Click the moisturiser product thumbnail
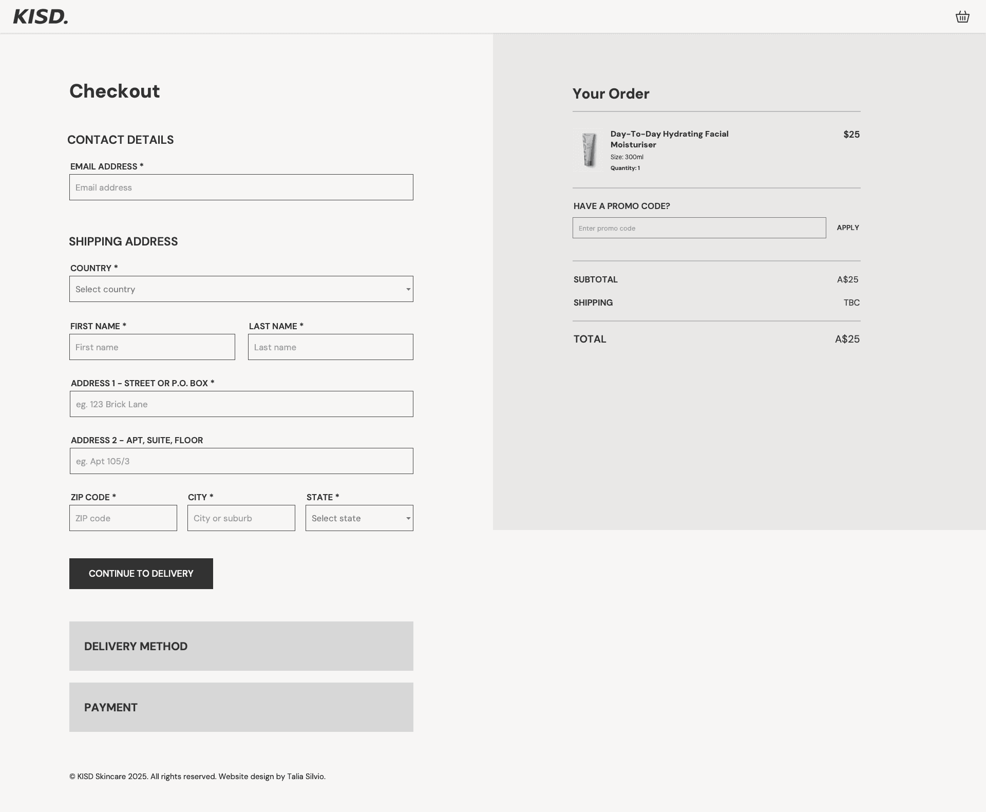 pos(589,150)
